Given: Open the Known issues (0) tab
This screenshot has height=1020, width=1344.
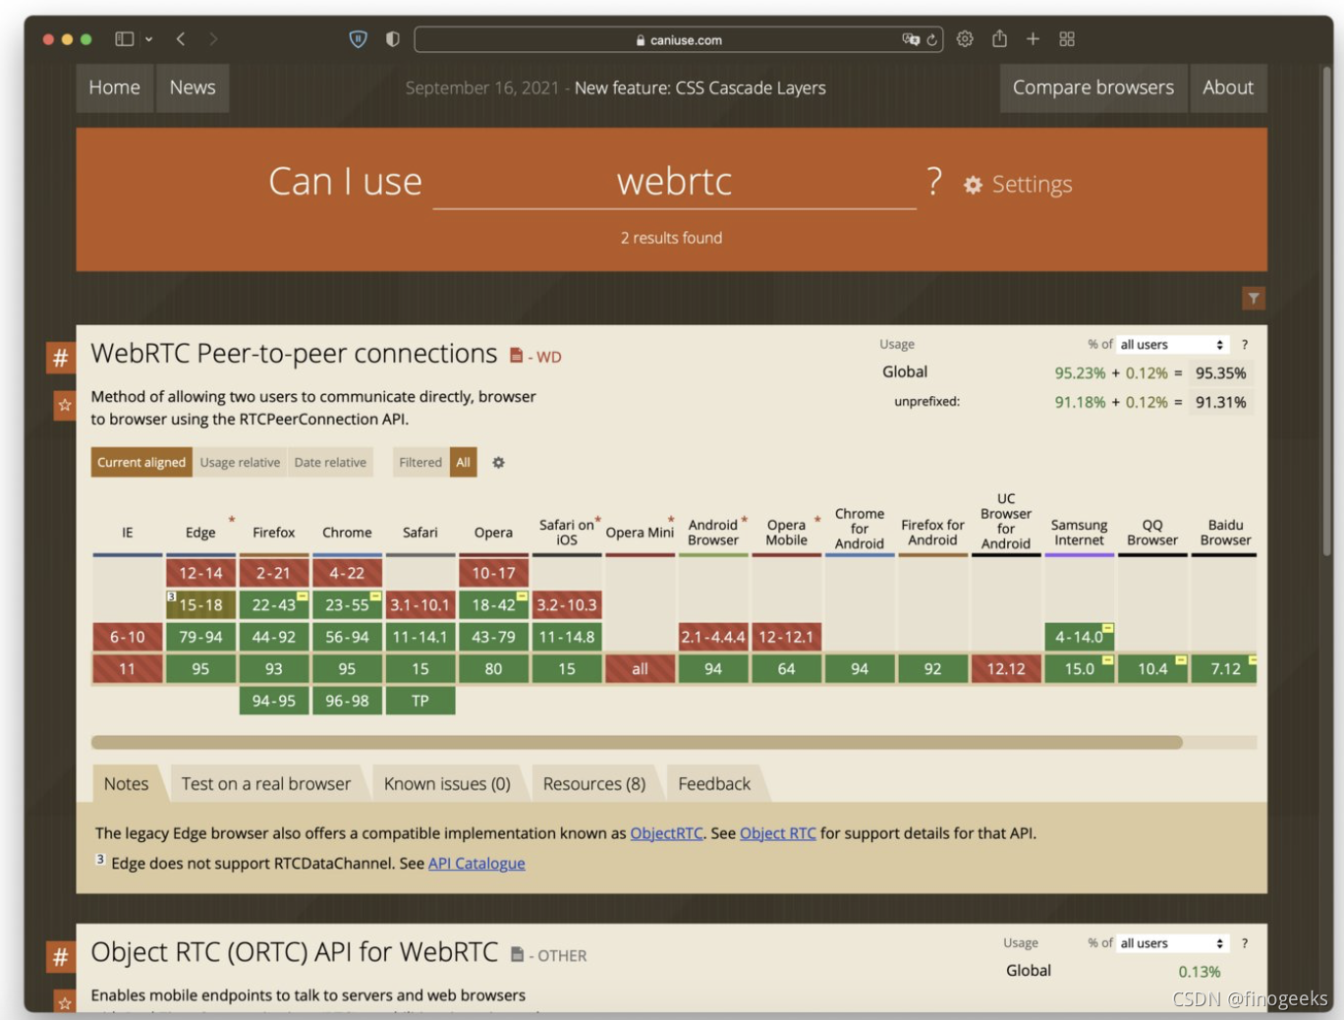Looking at the screenshot, I should pyautogui.click(x=447, y=784).
